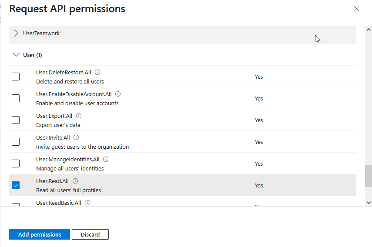Viewport: 372px width, 247px height.
Task: Check the User.Invite.All permission box
Action: tap(16, 142)
